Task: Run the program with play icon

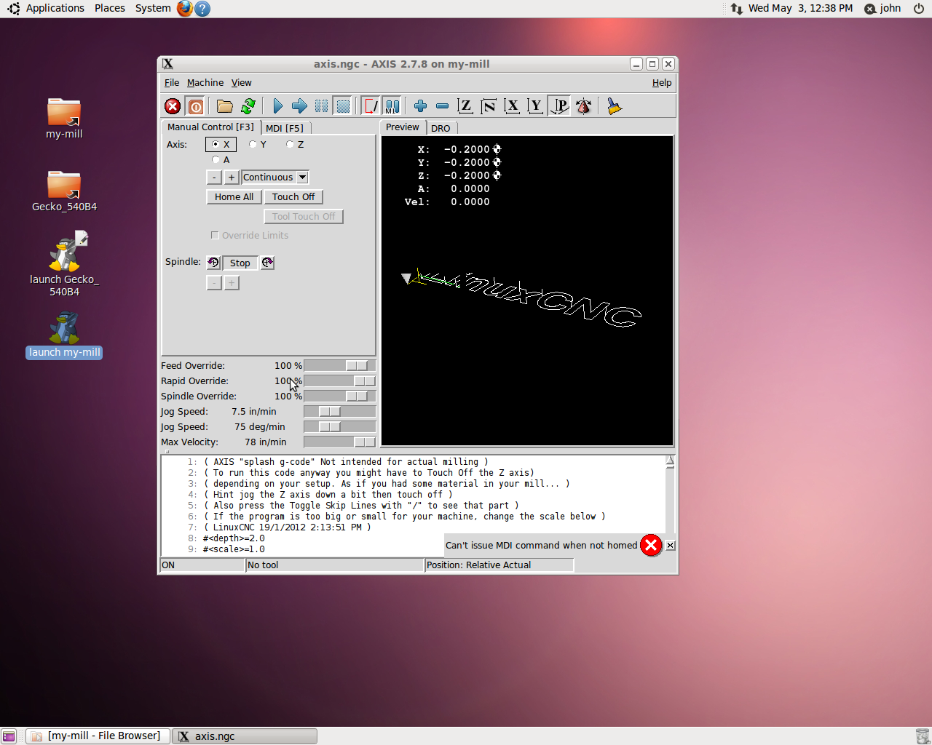Action: click(x=277, y=106)
